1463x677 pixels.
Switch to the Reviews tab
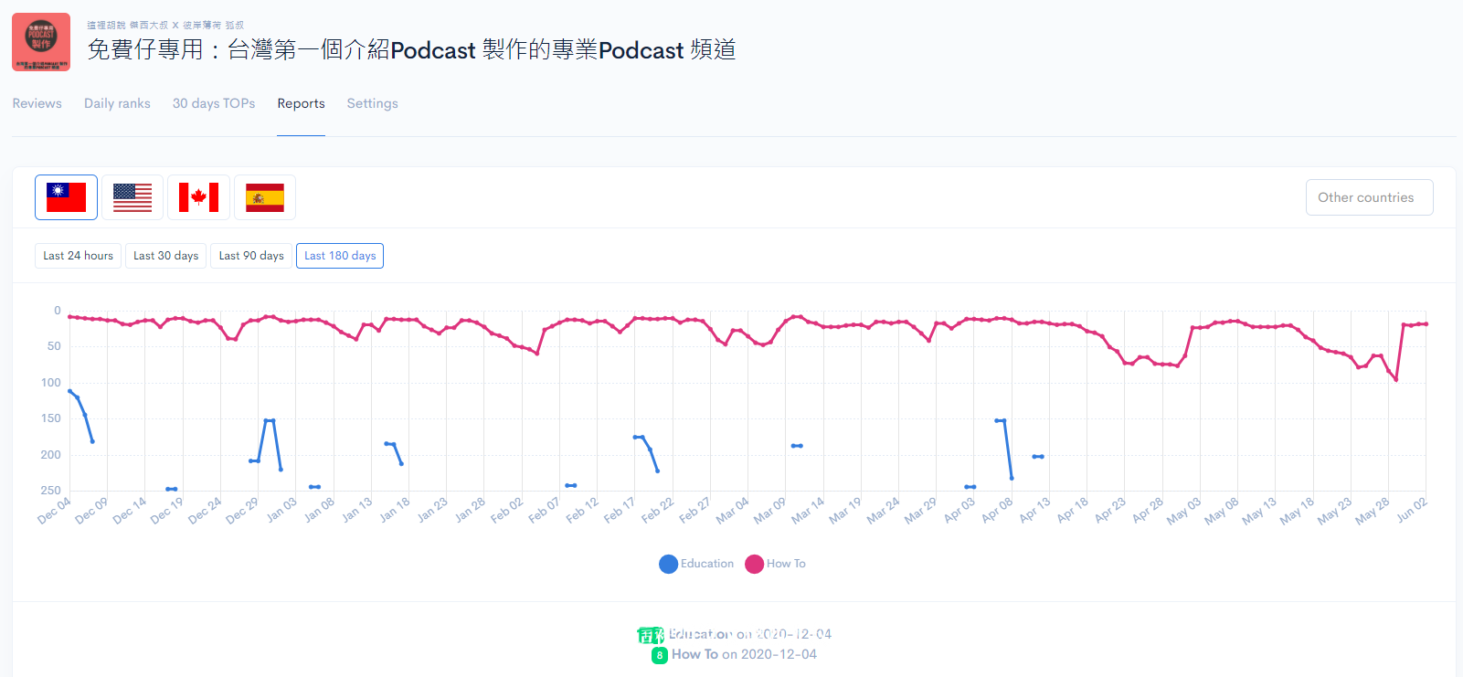pos(37,103)
